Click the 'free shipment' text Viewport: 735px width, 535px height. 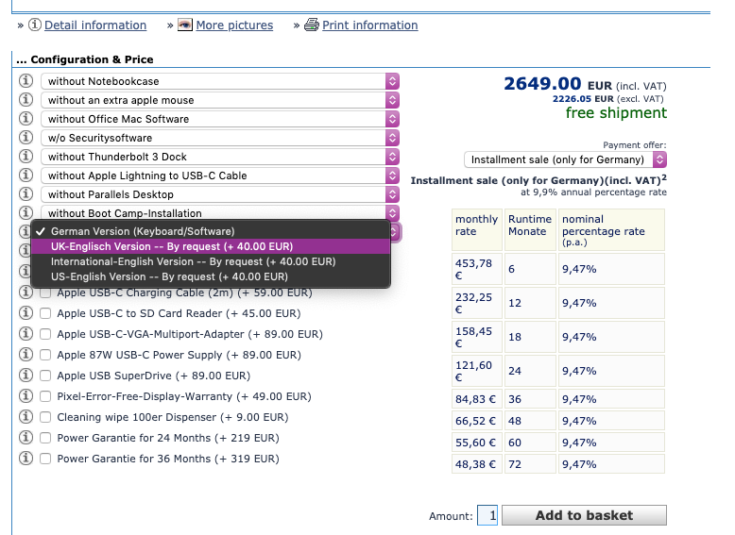coord(616,113)
